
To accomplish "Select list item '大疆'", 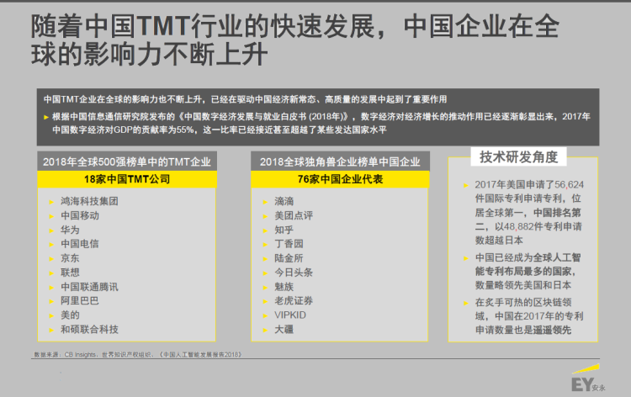I will pos(284,330).
